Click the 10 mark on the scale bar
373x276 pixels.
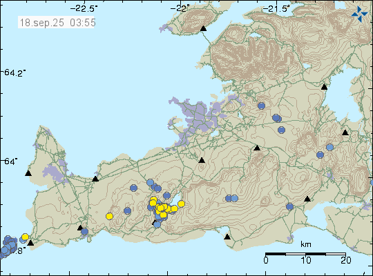point(306,260)
